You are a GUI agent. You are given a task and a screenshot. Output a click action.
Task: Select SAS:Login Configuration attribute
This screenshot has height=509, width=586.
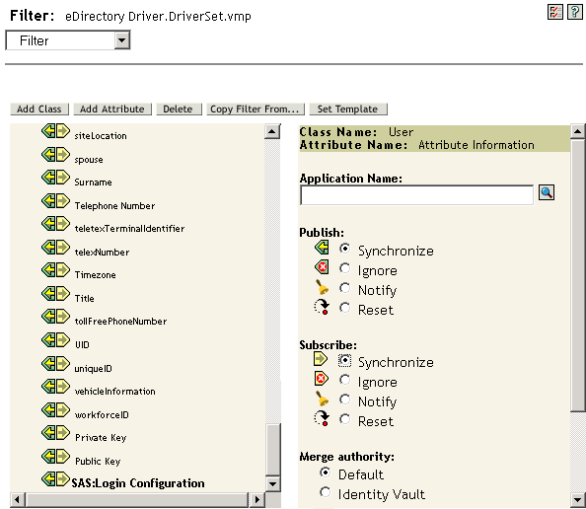[138, 482]
